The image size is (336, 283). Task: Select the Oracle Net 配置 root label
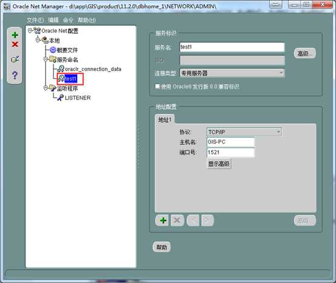[x=60, y=31]
